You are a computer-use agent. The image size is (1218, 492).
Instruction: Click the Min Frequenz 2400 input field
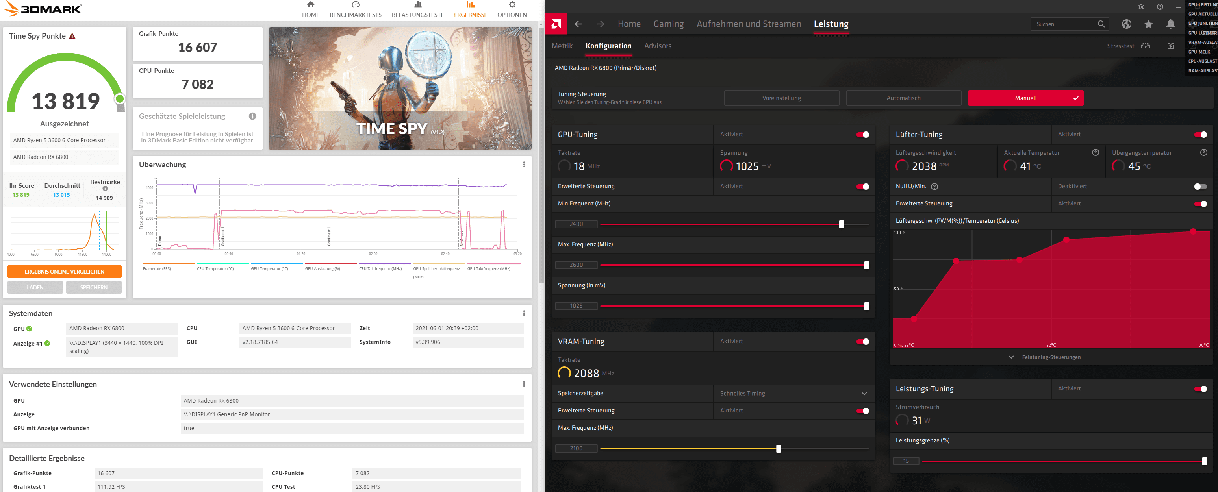[576, 224]
